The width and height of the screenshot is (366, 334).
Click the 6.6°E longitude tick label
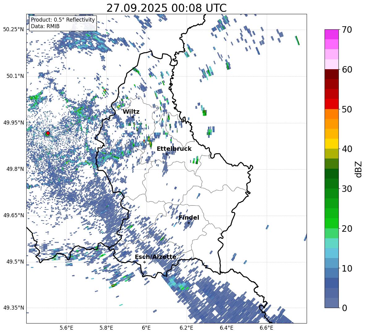pos(266,328)
